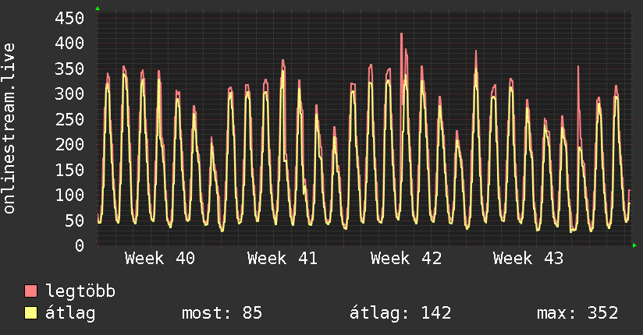The height and width of the screenshot is (335, 643).
Task: Click the onlinestream.live vertical axis title
Action: pyautogui.click(x=9, y=129)
